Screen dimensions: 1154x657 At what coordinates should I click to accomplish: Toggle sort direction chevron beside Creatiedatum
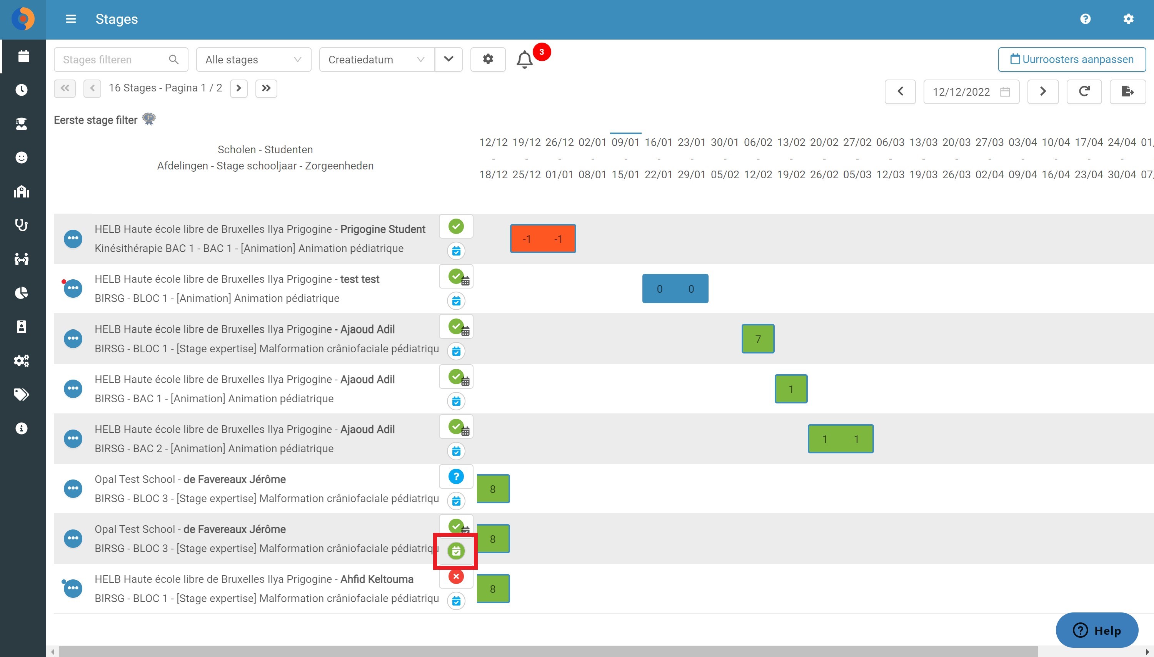[x=448, y=60]
